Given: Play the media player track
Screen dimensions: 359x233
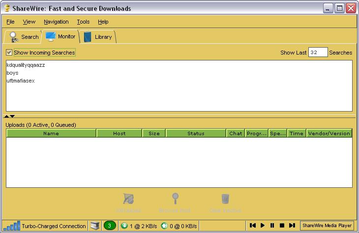Looking at the screenshot, I should pos(263,226).
